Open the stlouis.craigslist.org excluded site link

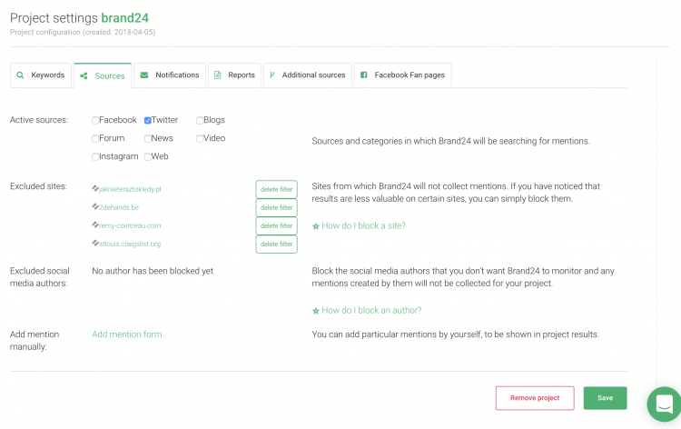tap(130, 244)
